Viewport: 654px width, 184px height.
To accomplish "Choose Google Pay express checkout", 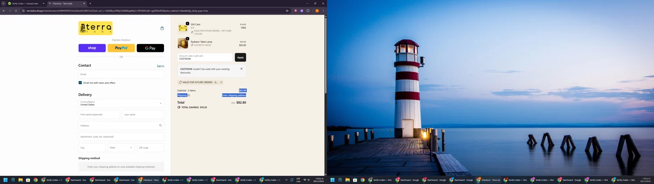I will point(150,48).
